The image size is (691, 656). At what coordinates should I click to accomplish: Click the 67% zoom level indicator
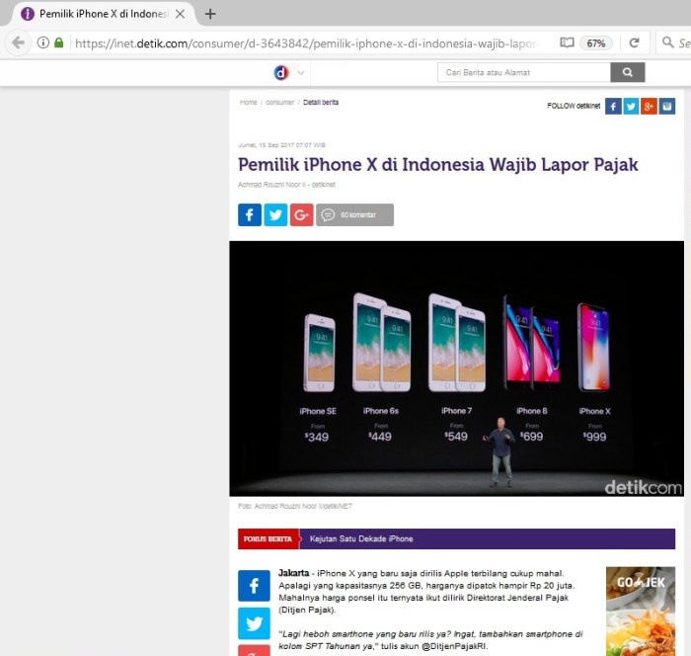595,42
